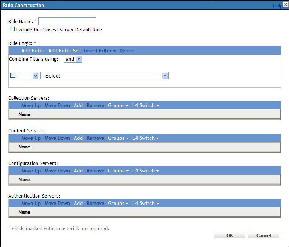
Task: Open L4 Switch menu under Configuration Servers
Action: 145,171
